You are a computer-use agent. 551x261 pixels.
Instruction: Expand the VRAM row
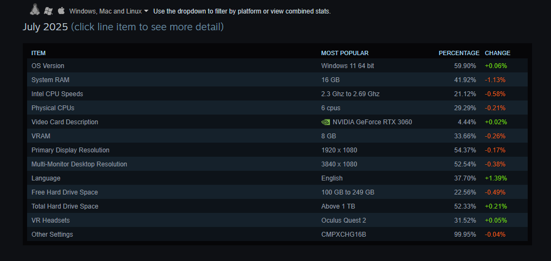[x=277, y=136]
